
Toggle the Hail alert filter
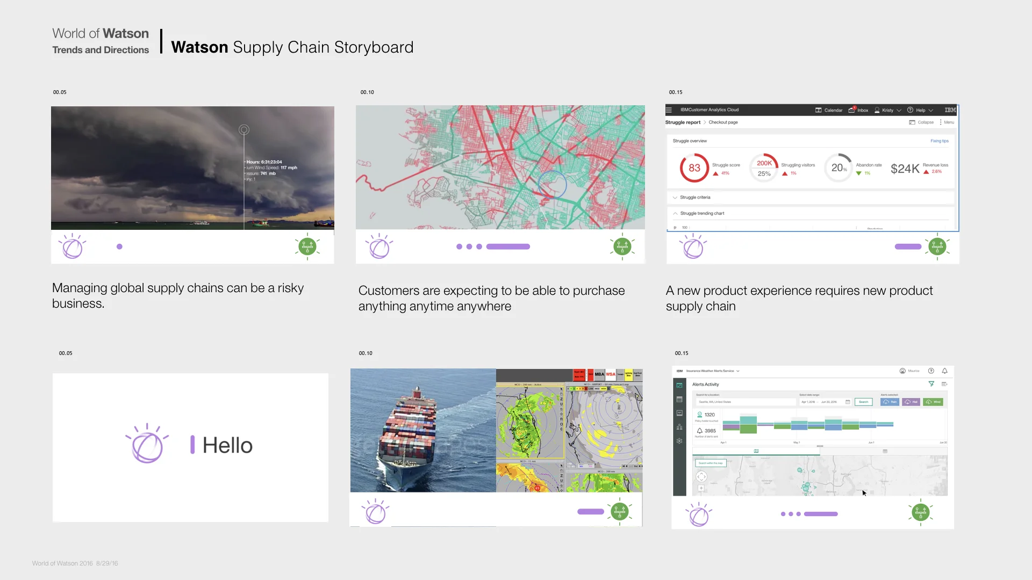point(911,402)
